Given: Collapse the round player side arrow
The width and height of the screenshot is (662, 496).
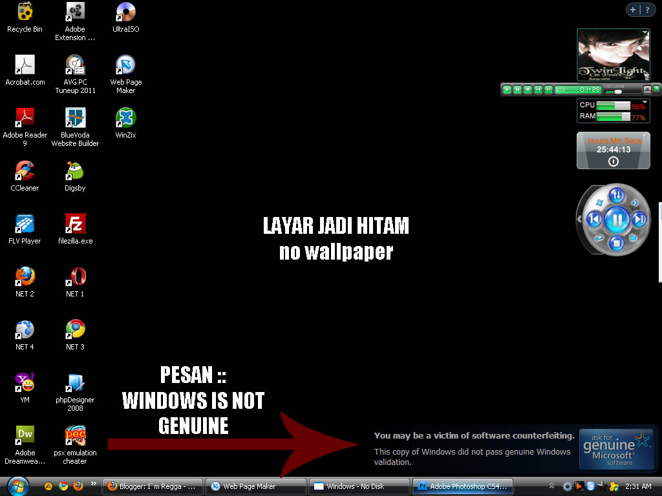Looking at the screenshot, I should click(579, 219).
